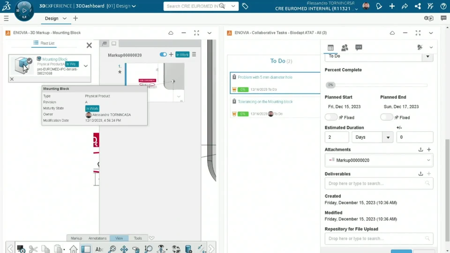450x253 pixels.
Task: Click the Home view icon
Action: click(73, 249)
